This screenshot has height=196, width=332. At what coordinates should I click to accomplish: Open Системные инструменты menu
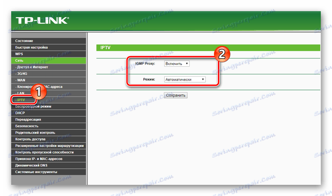coord(49,172)
